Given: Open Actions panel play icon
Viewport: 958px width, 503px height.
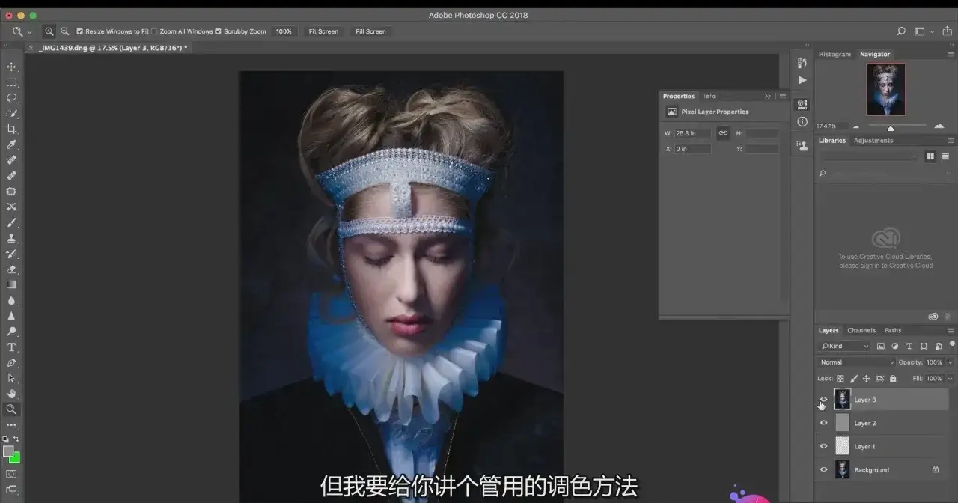Looking at the screenshot, I should pyautogui.click(x=802, y=79).
